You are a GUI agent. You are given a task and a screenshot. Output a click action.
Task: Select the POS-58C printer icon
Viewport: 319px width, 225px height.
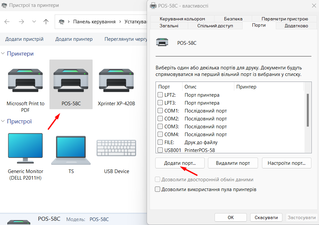[71, 80]
